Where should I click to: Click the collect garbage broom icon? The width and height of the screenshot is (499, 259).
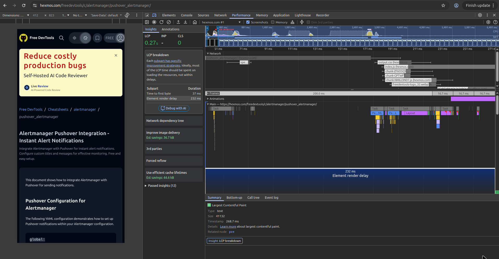coord(292,22)
